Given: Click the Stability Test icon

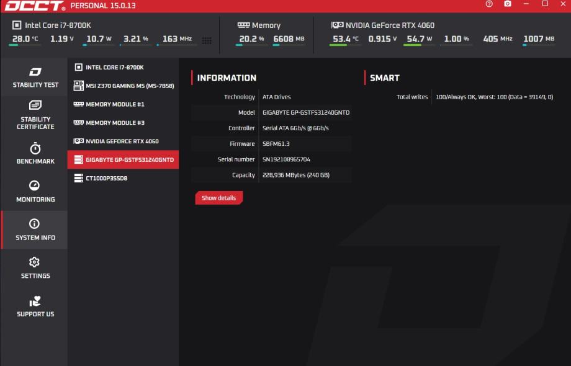Looking at the screenshot, I should coord(35,72).
